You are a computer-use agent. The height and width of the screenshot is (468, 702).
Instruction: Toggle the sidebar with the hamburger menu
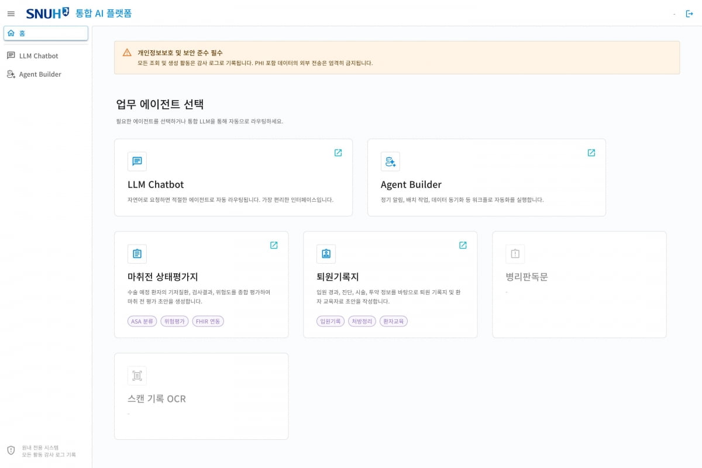click(x=11, y=13)
